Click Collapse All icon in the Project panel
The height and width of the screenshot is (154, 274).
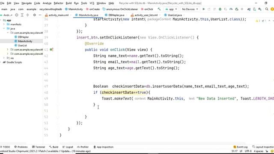(27, 15)
